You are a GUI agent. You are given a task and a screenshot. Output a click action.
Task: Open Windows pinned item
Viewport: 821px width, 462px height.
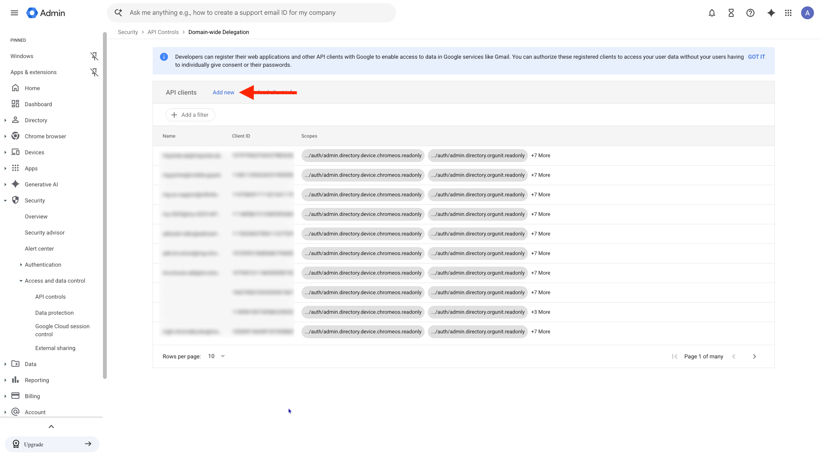point(22,56)
